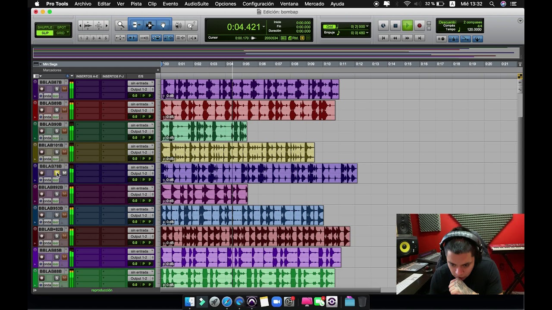Click the 0:10 mark on timeline ruler

pos(327,64)
